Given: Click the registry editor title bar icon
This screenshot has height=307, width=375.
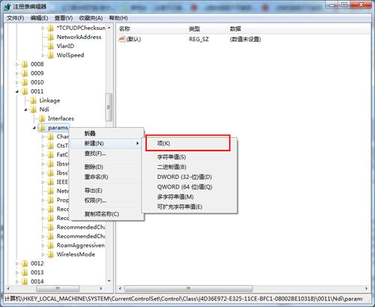Looking at the screenshot, I should pyautogui.click(x=7, y=7).
